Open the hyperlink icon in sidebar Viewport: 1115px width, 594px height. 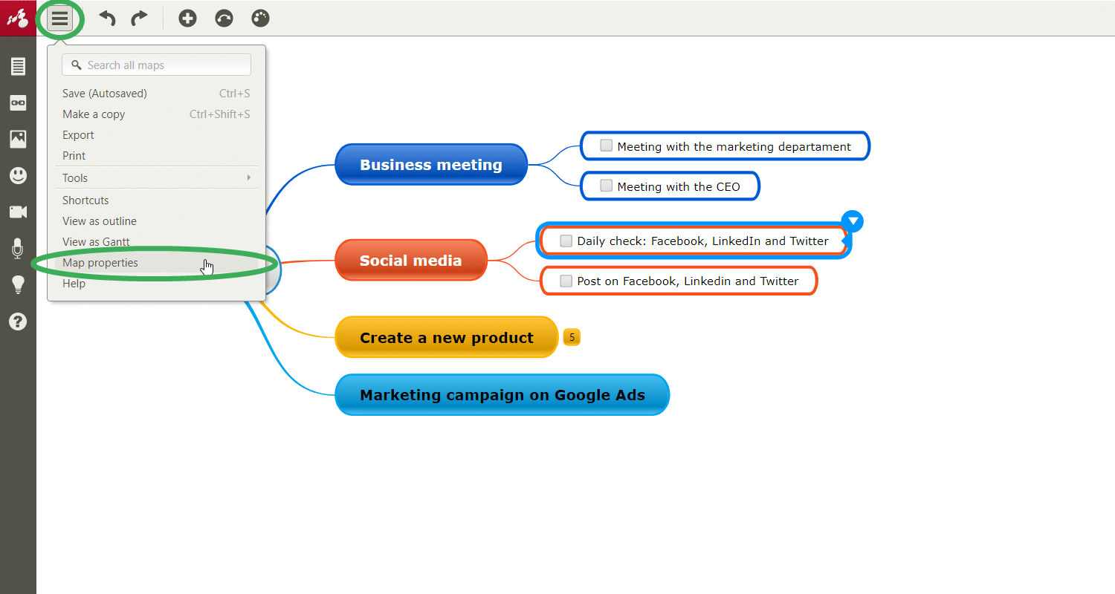point(18,102)
